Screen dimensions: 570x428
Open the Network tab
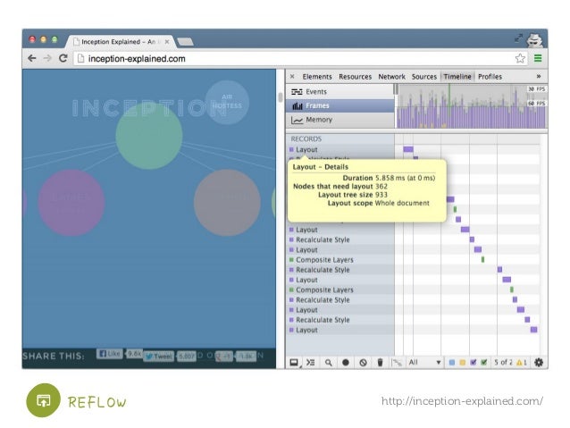tap(391, 77)
